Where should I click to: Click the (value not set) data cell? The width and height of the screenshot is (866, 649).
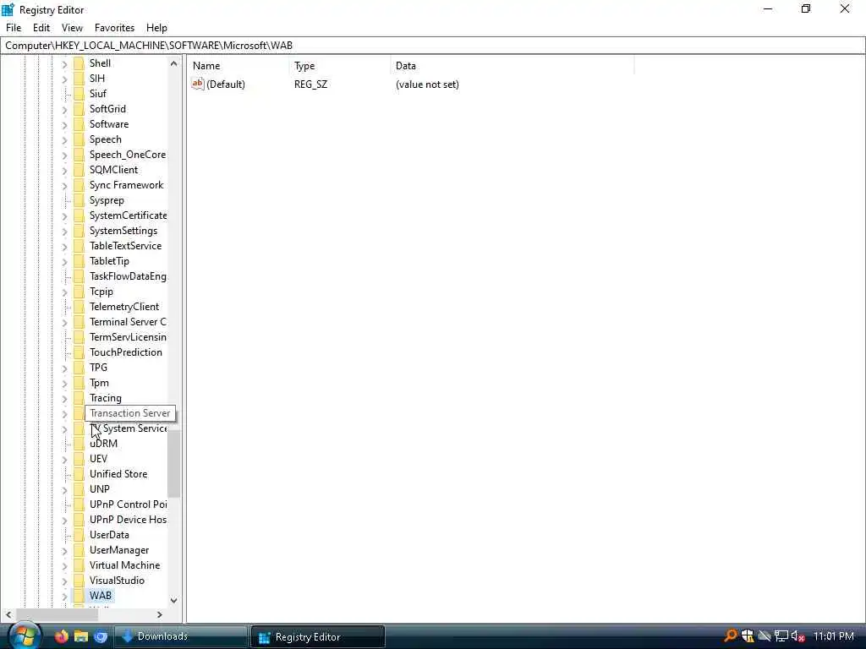coord(427,85)
